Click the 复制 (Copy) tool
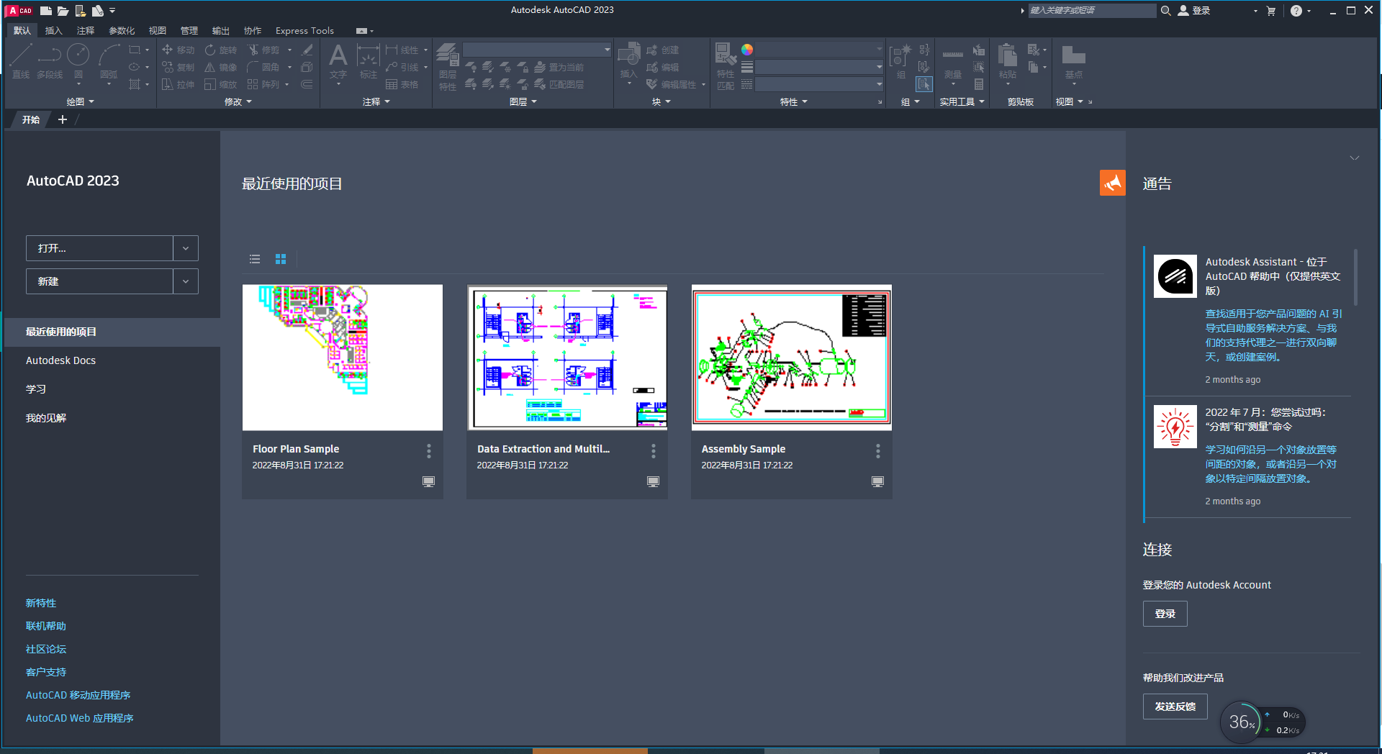Screen dimensions: 1382x754 pos(179,67)
